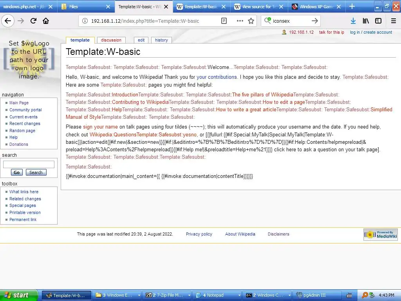Viewport: 401px width, 301px height.
Task: Click log in / create account
Action: pos(371,32)
